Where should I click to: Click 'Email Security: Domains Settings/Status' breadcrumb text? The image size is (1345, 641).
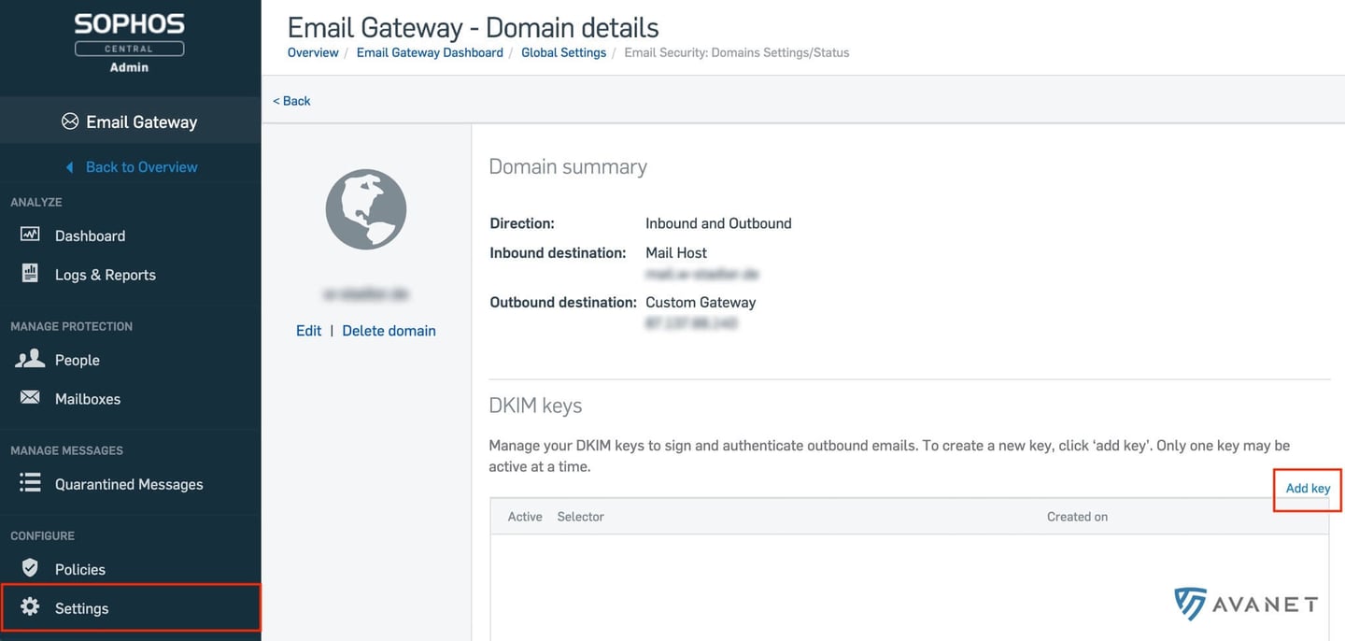[737, 52]
